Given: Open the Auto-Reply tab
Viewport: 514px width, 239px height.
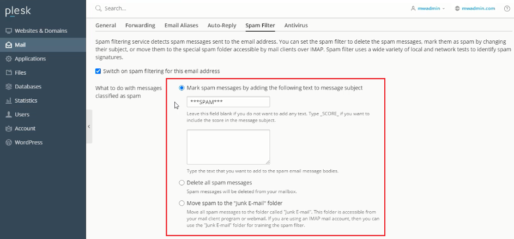Looking at the screenshot, I should click(x=222, y=25).
